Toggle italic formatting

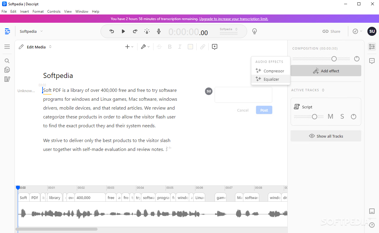point(179,47)
